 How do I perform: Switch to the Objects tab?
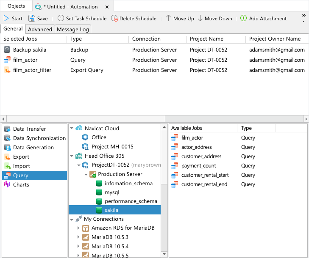(x=16, y=6)
